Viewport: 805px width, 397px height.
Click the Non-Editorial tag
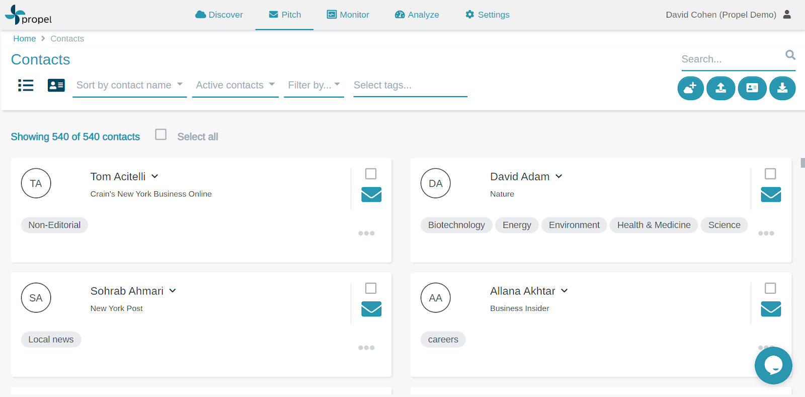point(54,225)
